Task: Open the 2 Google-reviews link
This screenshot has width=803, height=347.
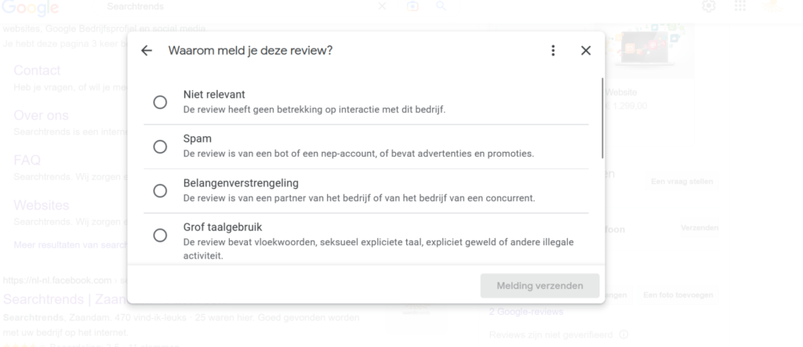Action: click(x=526, y=312)
